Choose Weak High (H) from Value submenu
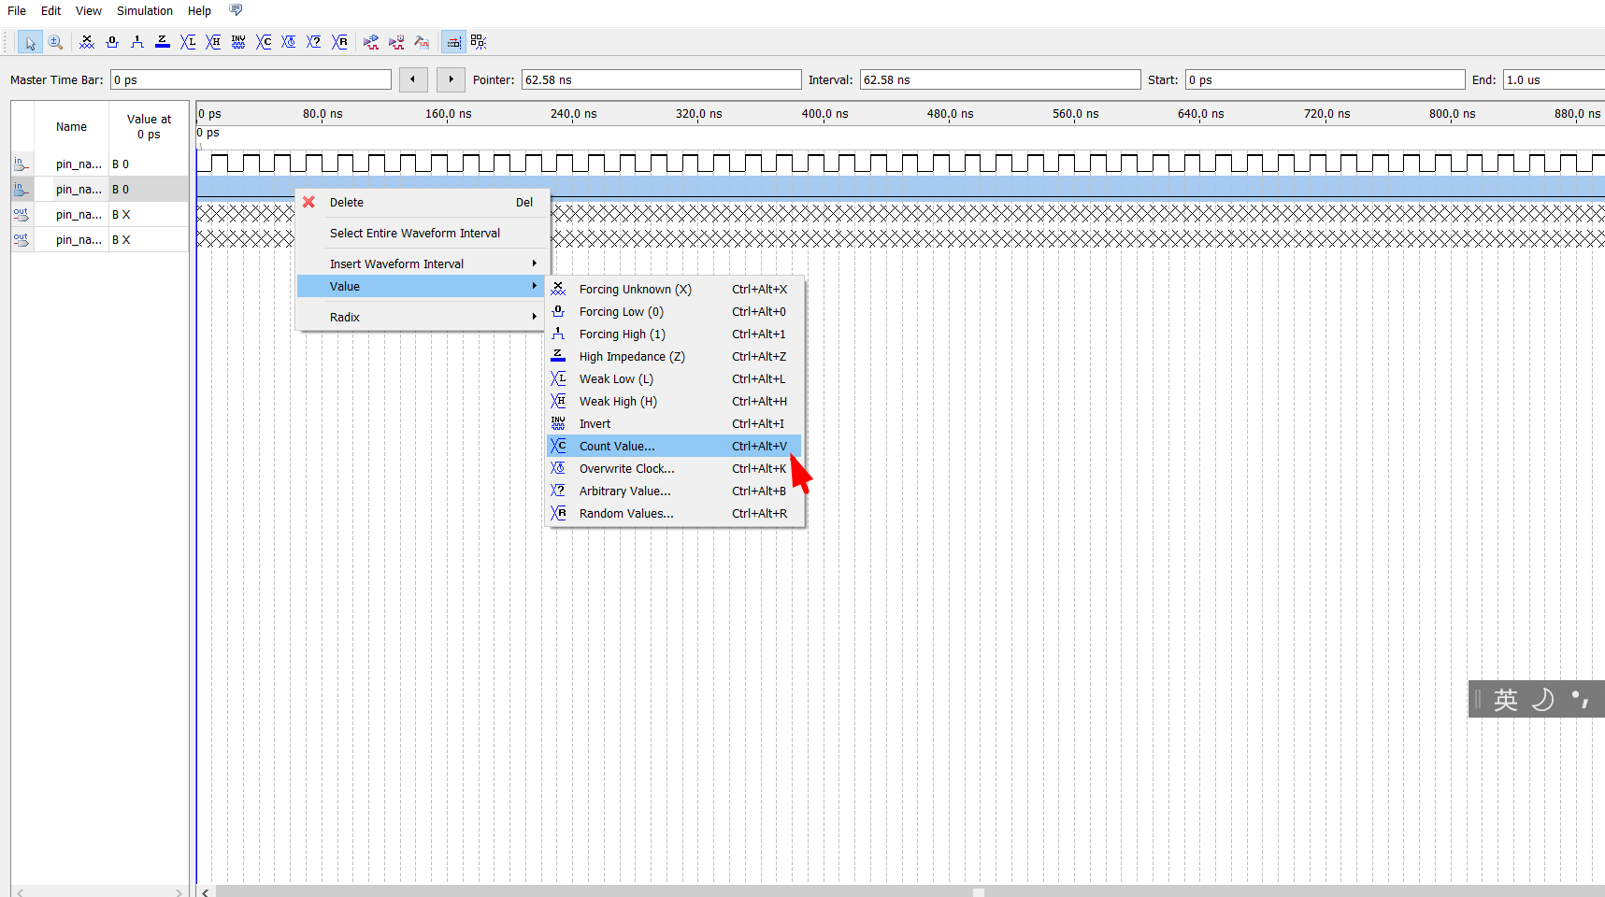Screen dimensions: 1605x897 pyautogui.click(x=674, y=401)
